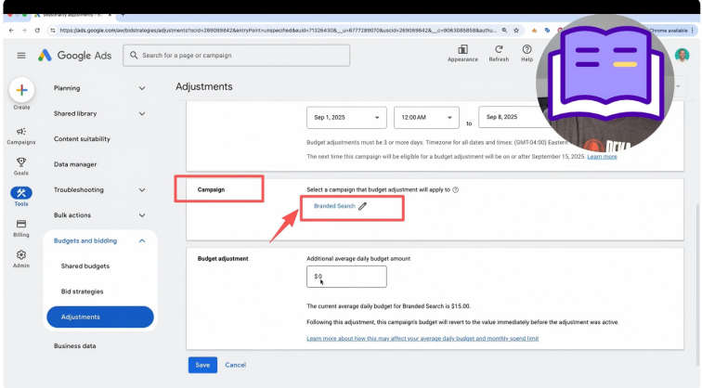Open the 12:00 AM start time dropdown
Image resolution: width=702 pixels, height=388 pixels.
click(426, 118)
